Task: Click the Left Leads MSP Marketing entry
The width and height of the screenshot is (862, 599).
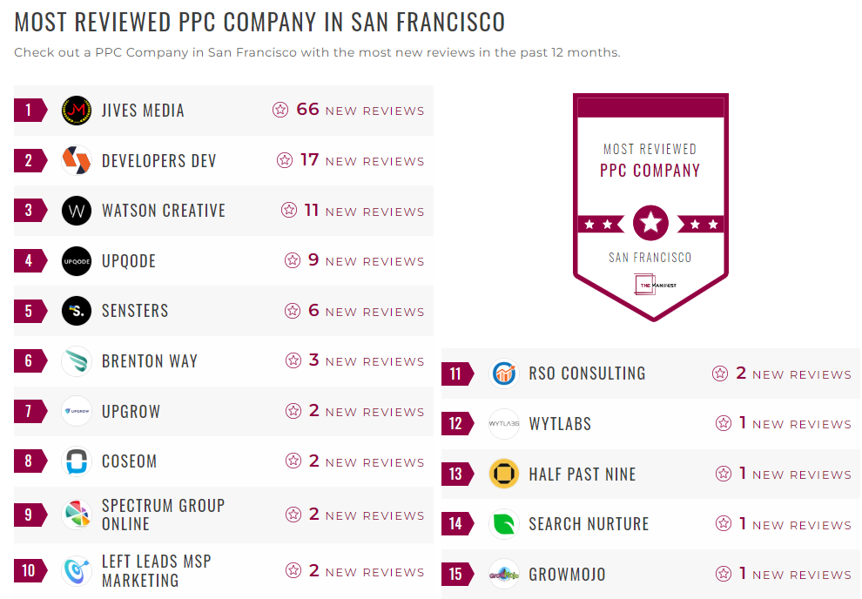Action: pyautogui.click(x=155, y=567)
